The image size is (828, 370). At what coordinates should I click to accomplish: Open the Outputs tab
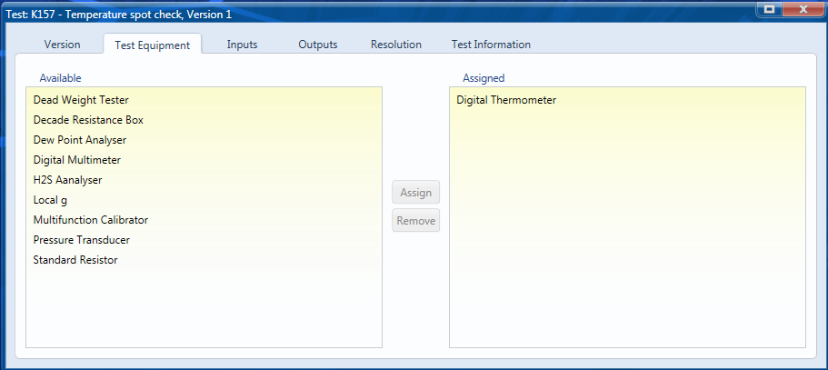[x=318, y=45]
